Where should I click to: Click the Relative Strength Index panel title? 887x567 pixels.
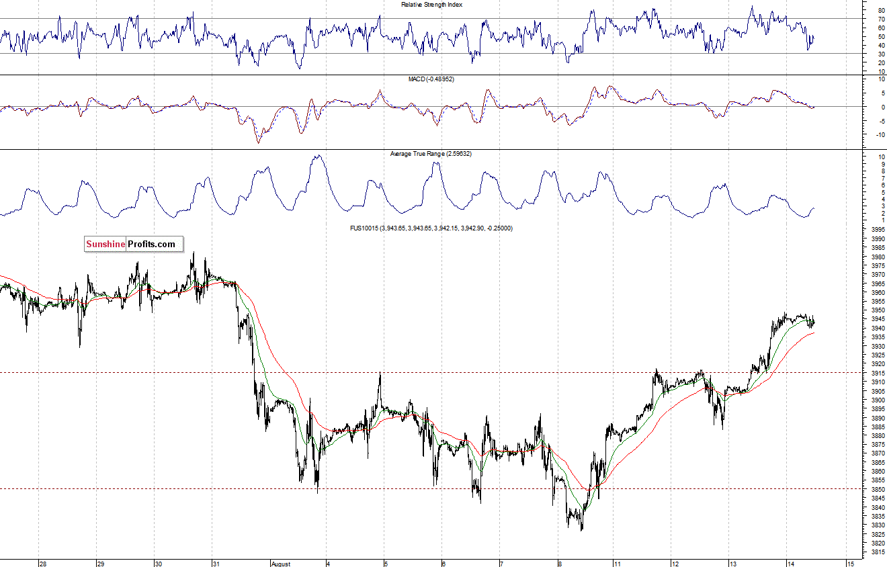[431, 5]
